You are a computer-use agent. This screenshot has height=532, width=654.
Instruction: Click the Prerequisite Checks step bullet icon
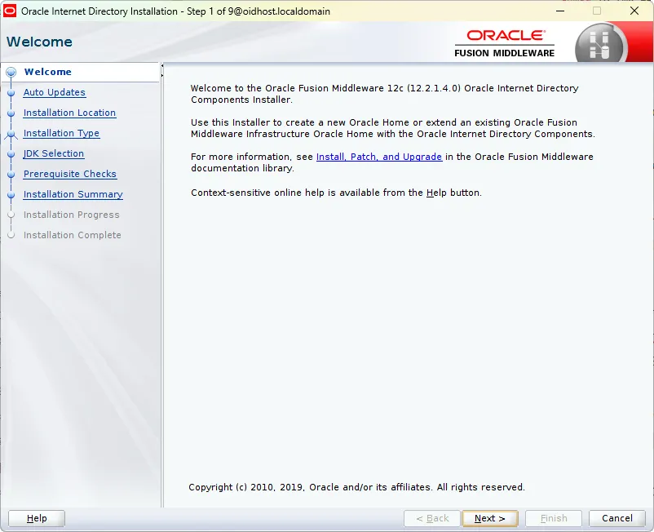[11, 175]
